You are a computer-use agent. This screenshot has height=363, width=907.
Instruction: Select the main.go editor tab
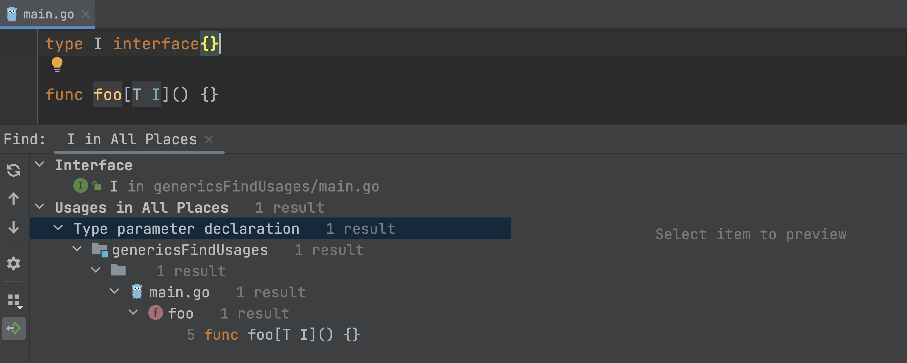click(48, 15)
